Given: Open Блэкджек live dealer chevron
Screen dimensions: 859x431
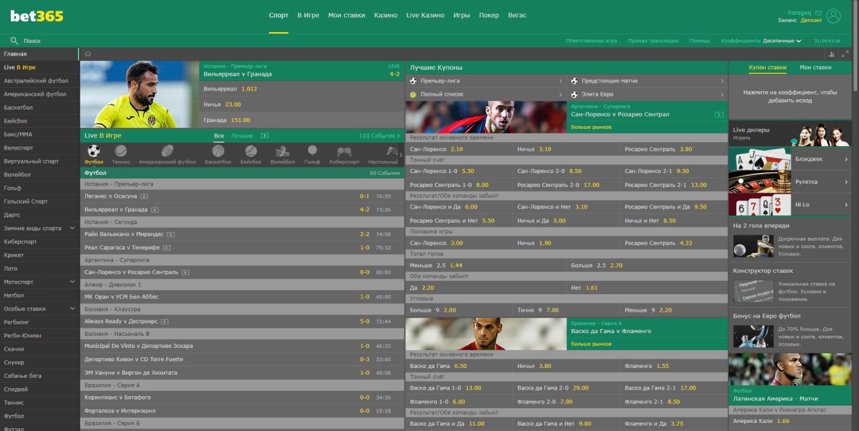Looking at the screenshot, I should 846,159.
